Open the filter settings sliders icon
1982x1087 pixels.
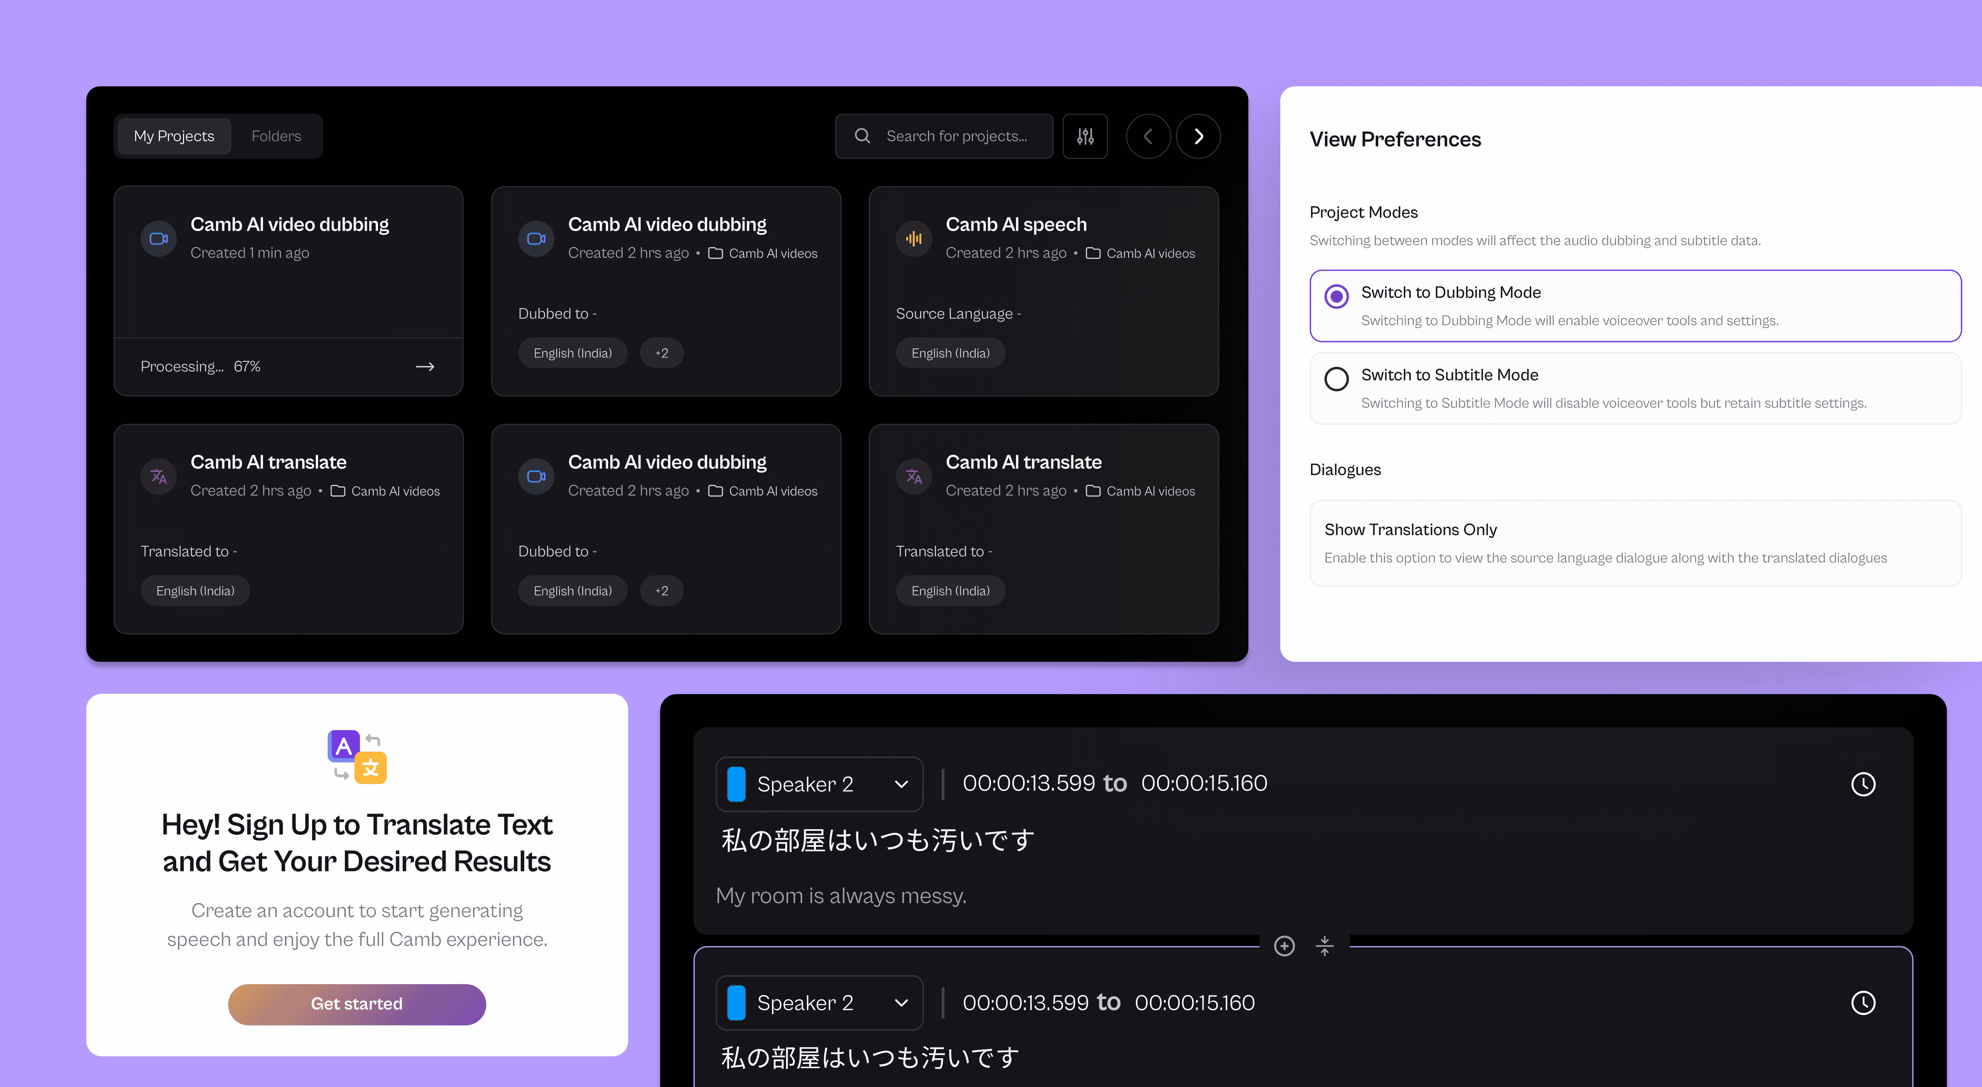point(1085,136)
